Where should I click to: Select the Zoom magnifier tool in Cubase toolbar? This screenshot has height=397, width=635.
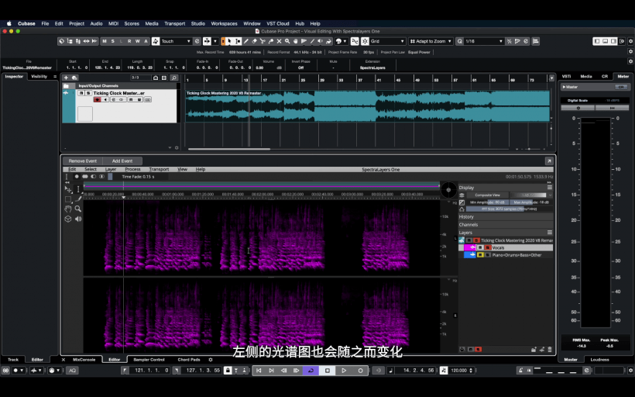[287, 41]
